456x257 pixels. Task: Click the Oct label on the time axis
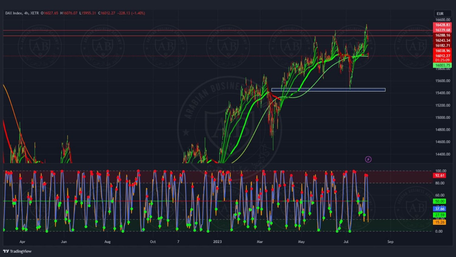pyautogui.click(x=153, y=242)
